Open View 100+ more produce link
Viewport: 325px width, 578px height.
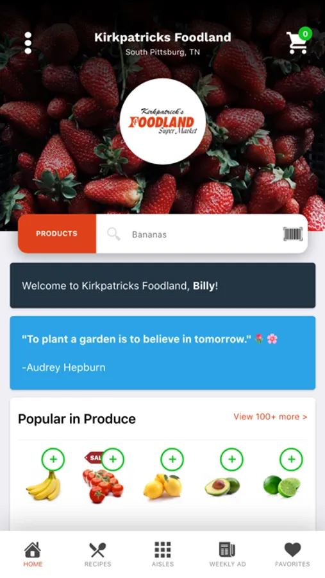click(x=270, y=417)
